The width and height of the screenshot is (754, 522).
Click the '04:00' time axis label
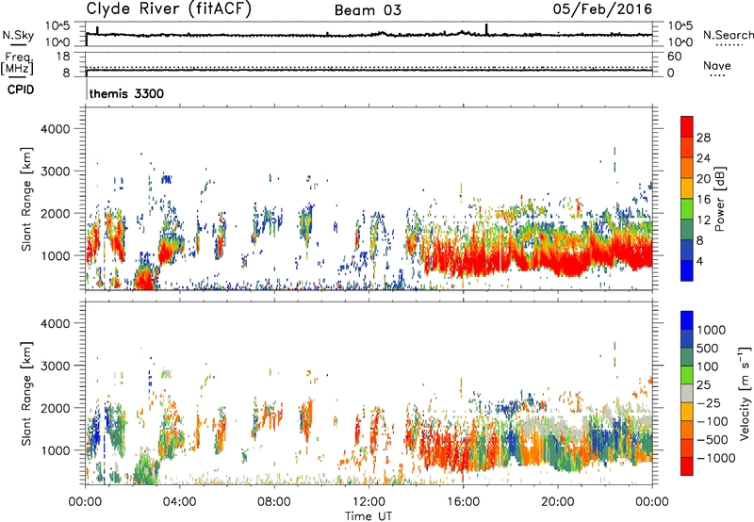click(179, 502)
